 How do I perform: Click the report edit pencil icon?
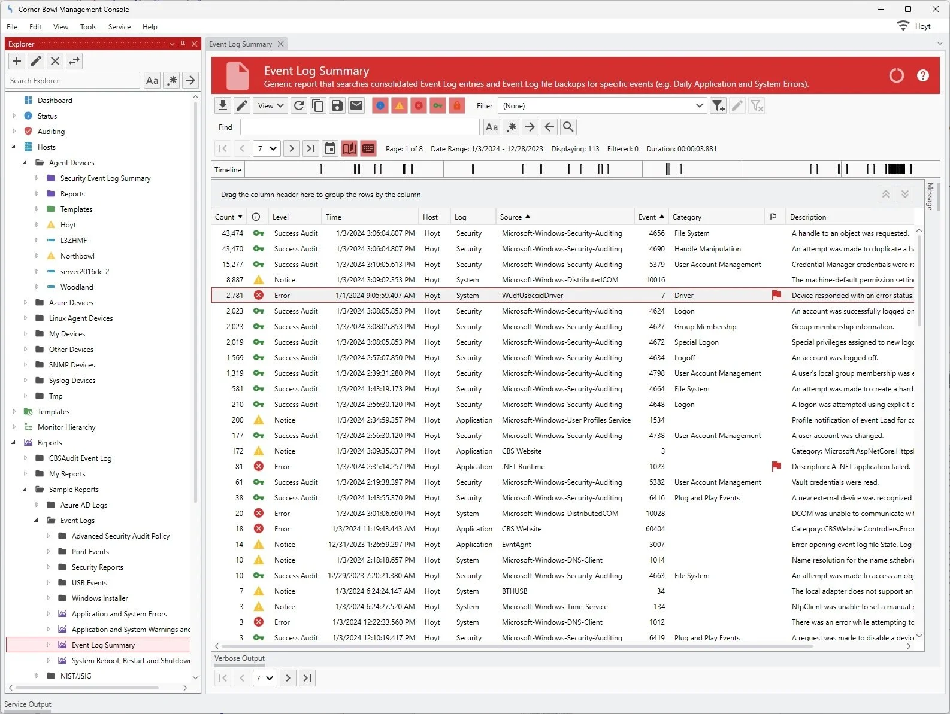[242, 105]
